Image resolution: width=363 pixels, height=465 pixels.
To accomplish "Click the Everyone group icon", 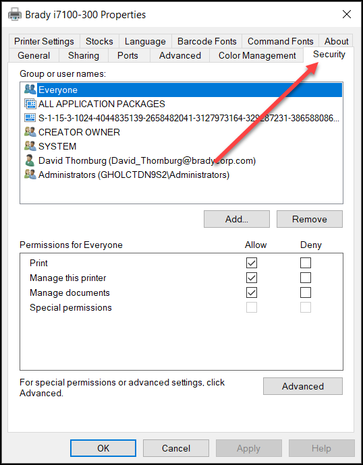I will click(x=30, y=90).
